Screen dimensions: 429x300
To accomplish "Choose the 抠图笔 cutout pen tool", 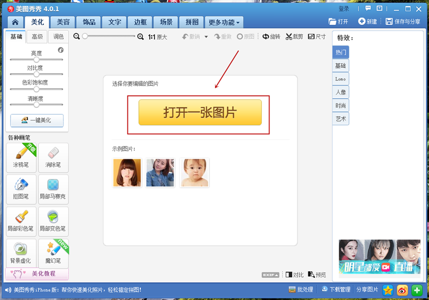I will click(21, 190).
